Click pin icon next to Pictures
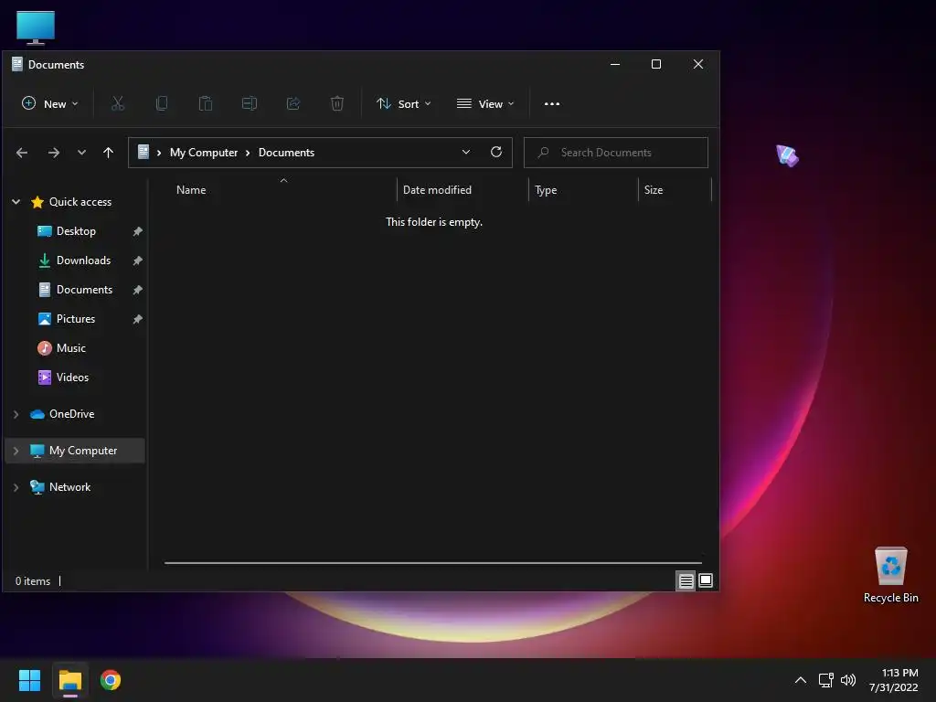Viewport: 936px width, 702px height. pyautogui.click(x=137, y=319)
